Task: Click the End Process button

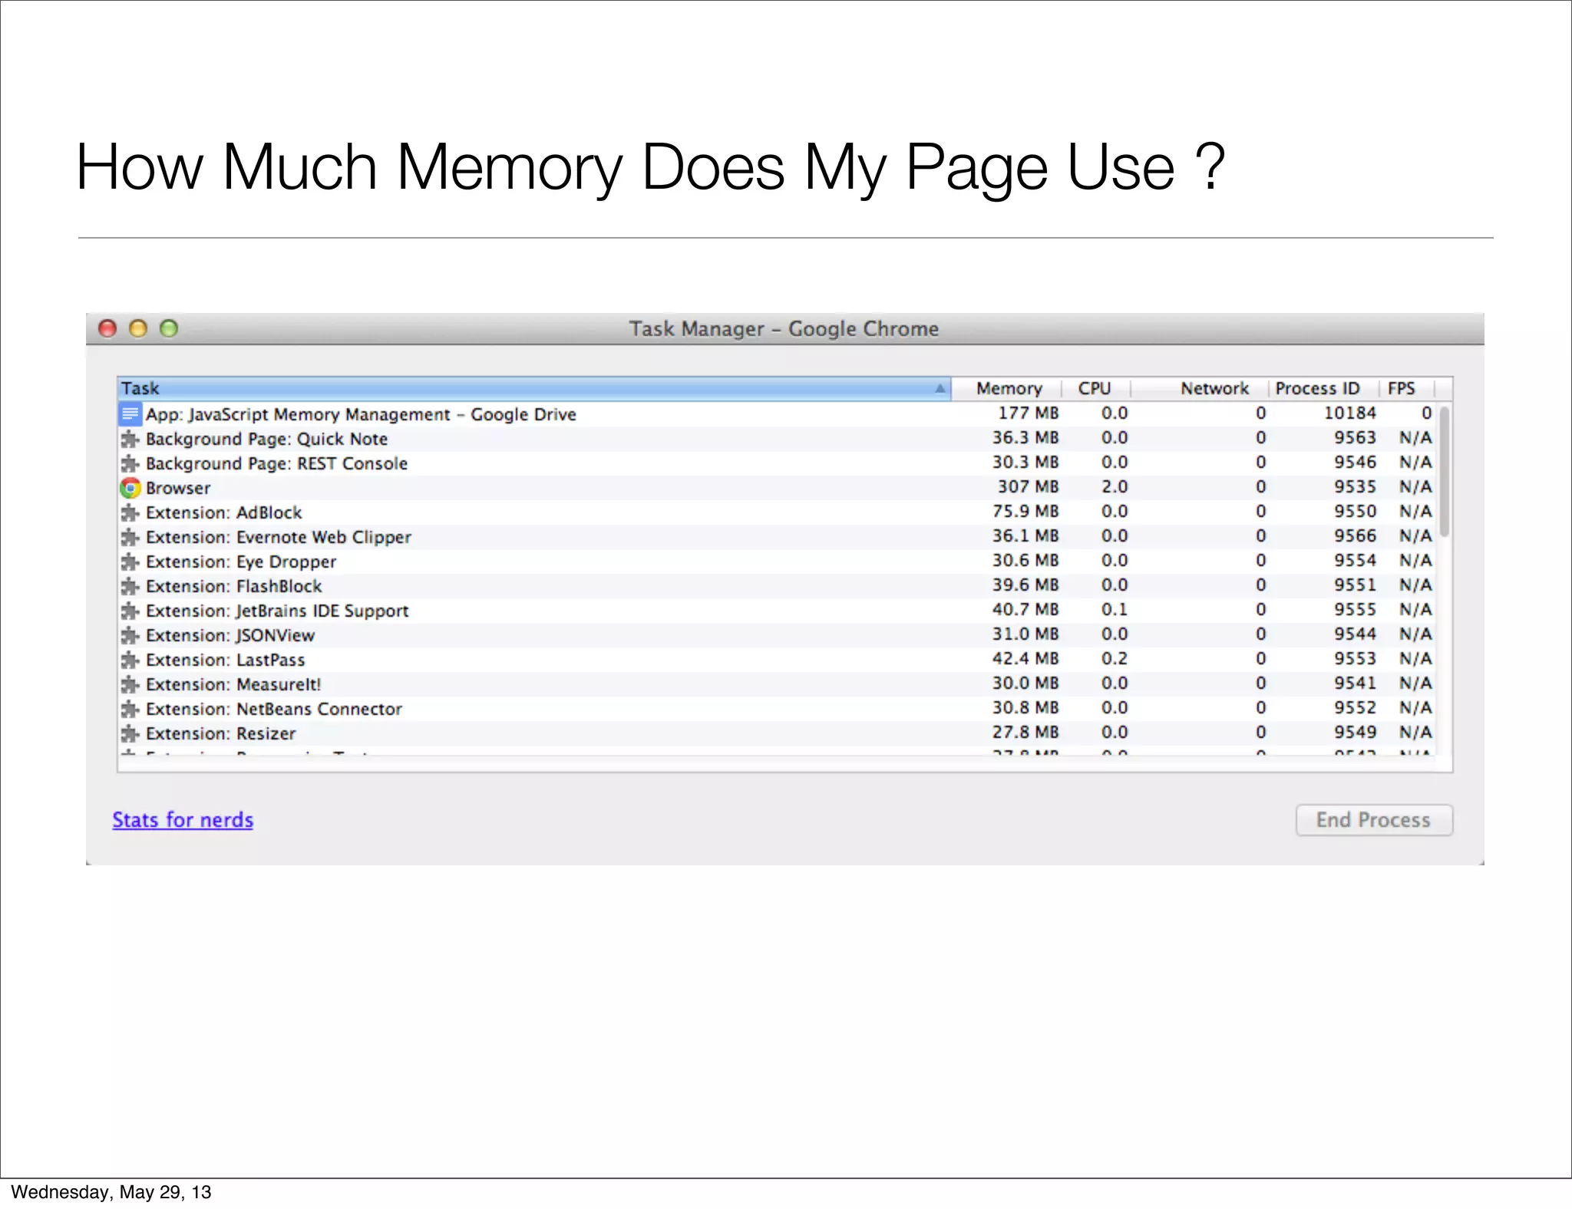Action: point(1374,820)
